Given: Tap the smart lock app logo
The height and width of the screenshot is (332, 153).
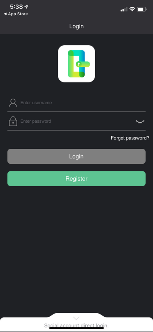Looking at the screenshot, I should (76, 64).
